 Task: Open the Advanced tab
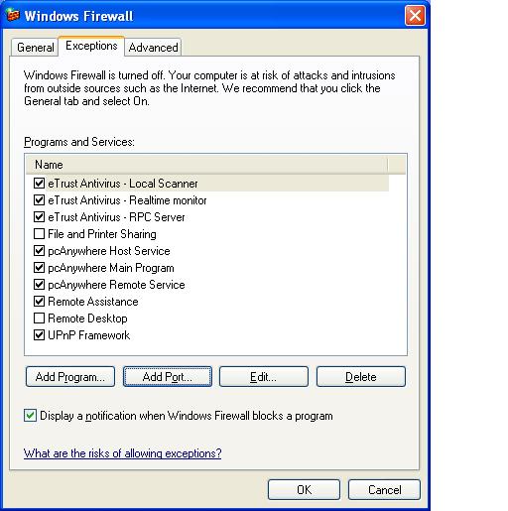click(x=153, y=48)
